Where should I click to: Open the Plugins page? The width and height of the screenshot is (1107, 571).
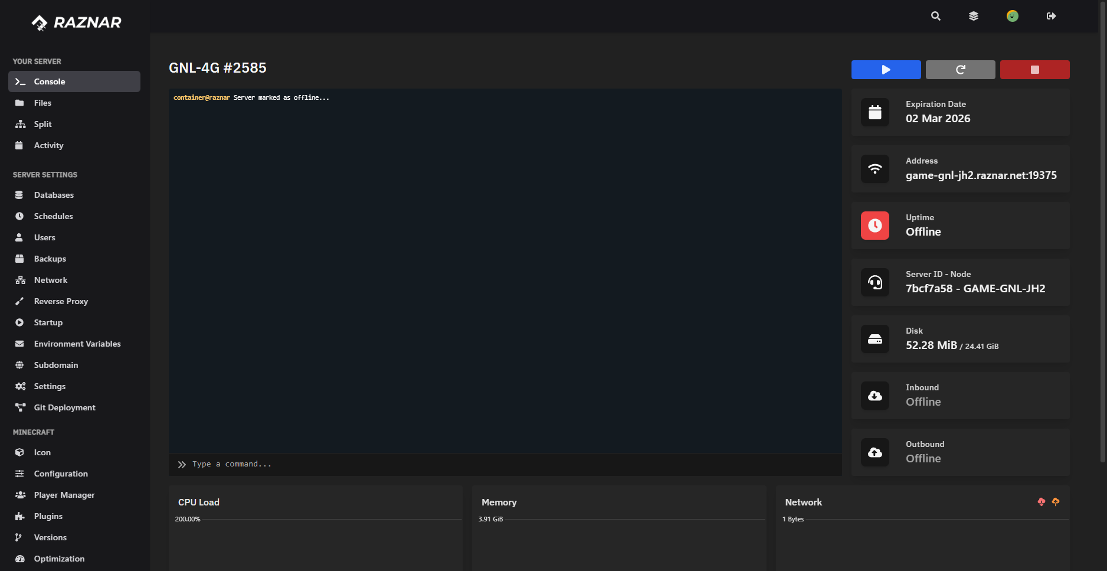point(48,516)
